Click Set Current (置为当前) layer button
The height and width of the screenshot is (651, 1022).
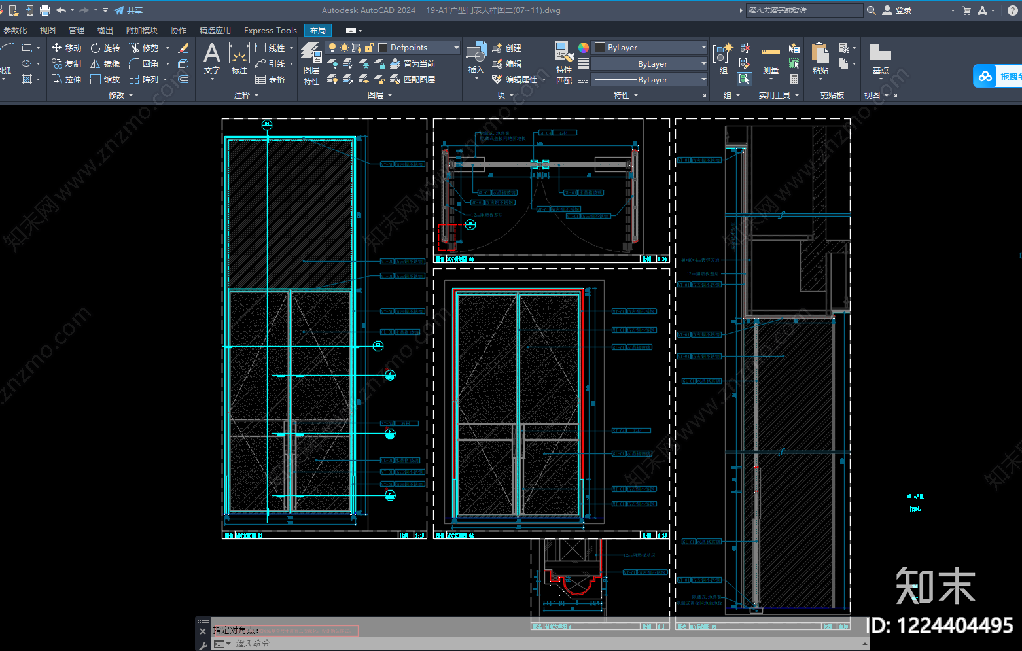click(413, 63)
